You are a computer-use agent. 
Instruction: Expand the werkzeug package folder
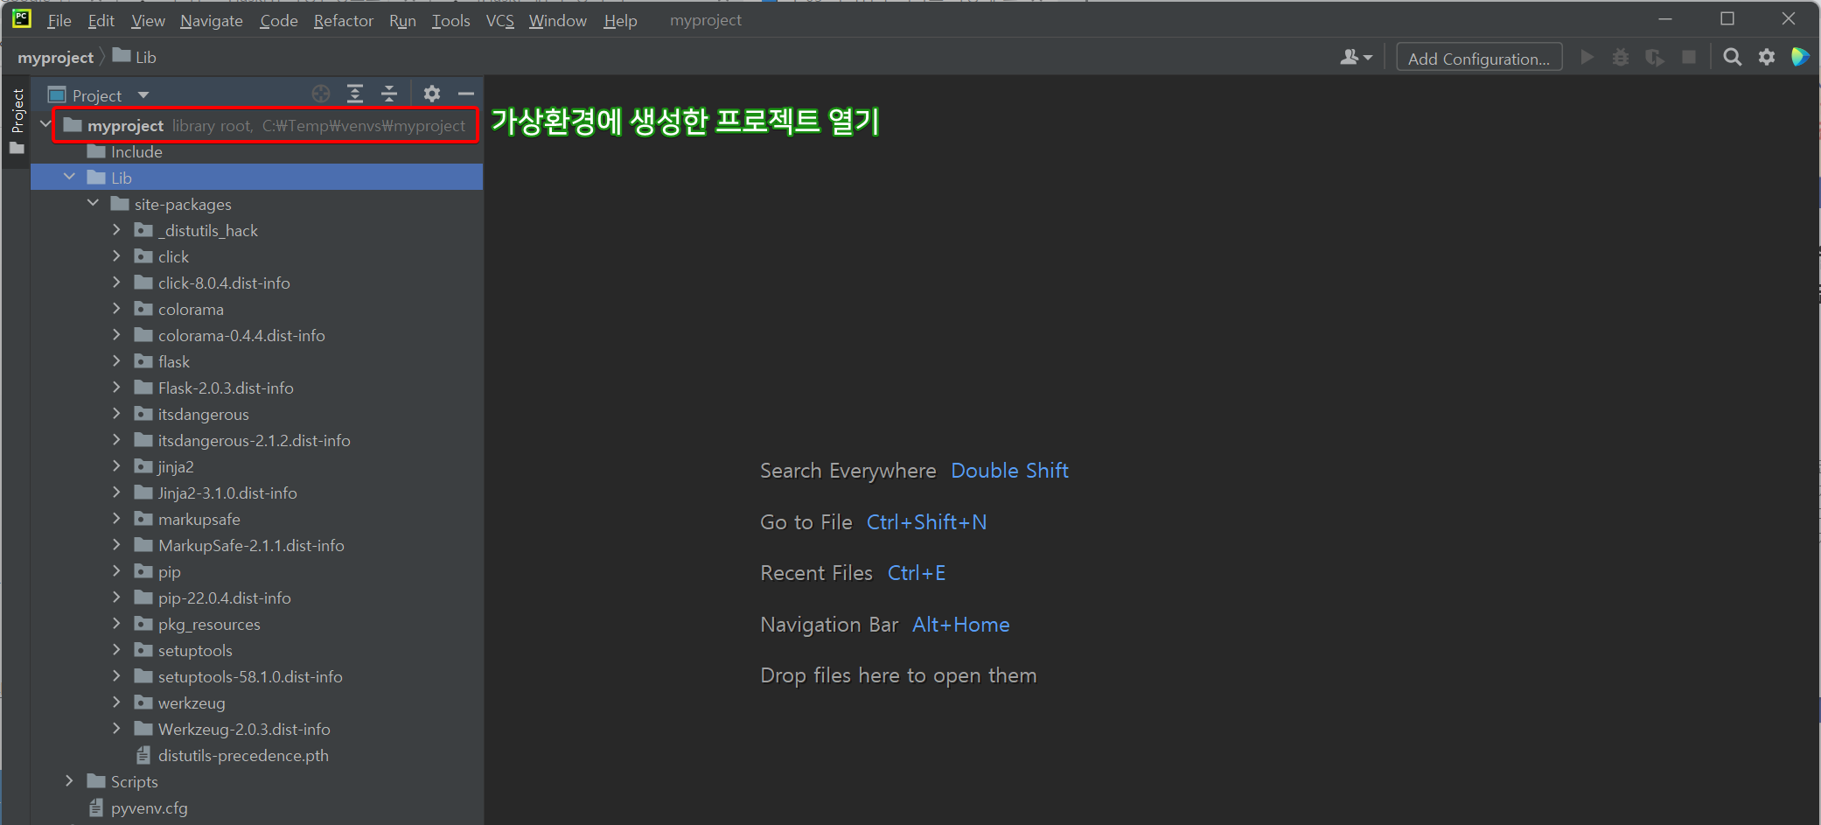coord(116,702)
